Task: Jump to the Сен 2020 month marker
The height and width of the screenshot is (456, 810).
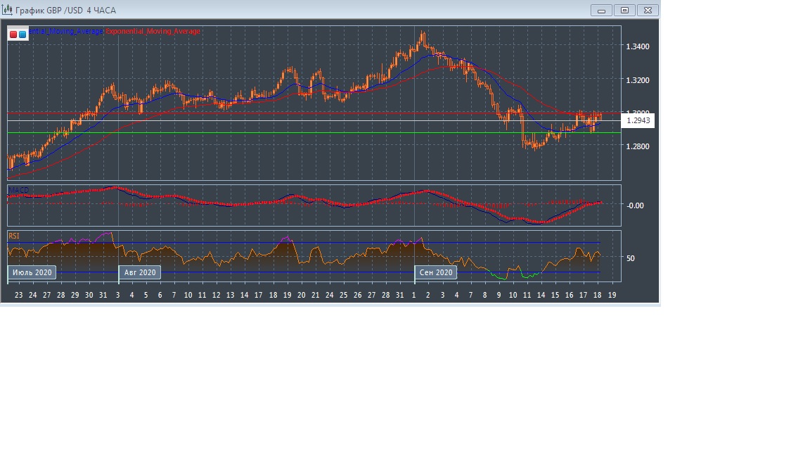Action: [x=436, y=272]
